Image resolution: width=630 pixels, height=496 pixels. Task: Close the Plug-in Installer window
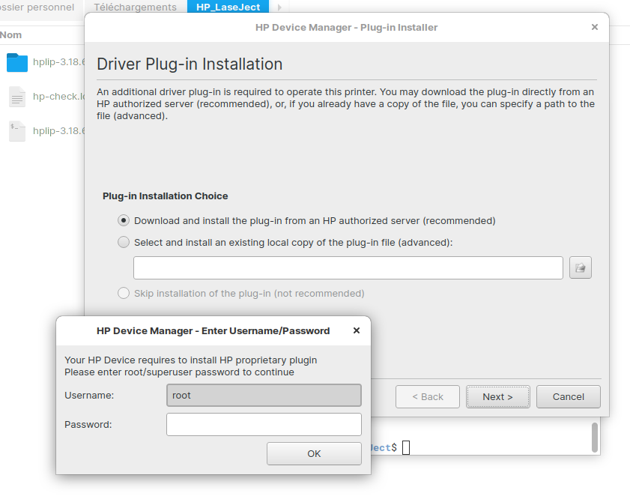pyautogui.click(x=595, y=27)
